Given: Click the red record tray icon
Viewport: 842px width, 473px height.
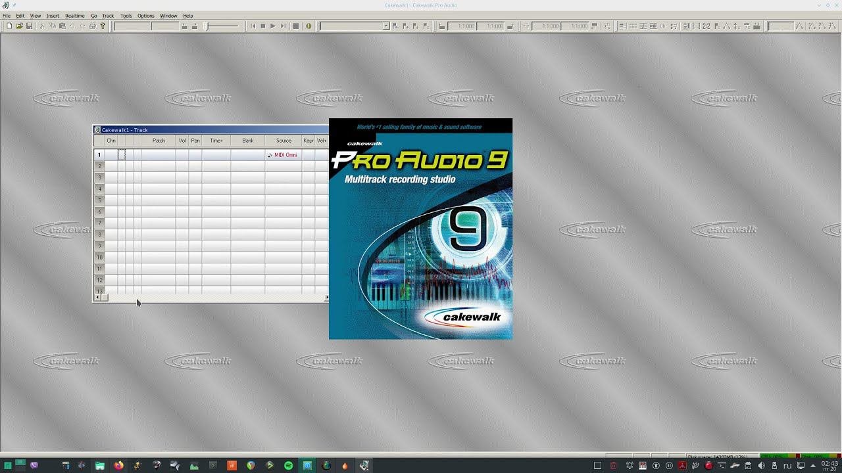Looking at the screenshot, I should point(708,466).
